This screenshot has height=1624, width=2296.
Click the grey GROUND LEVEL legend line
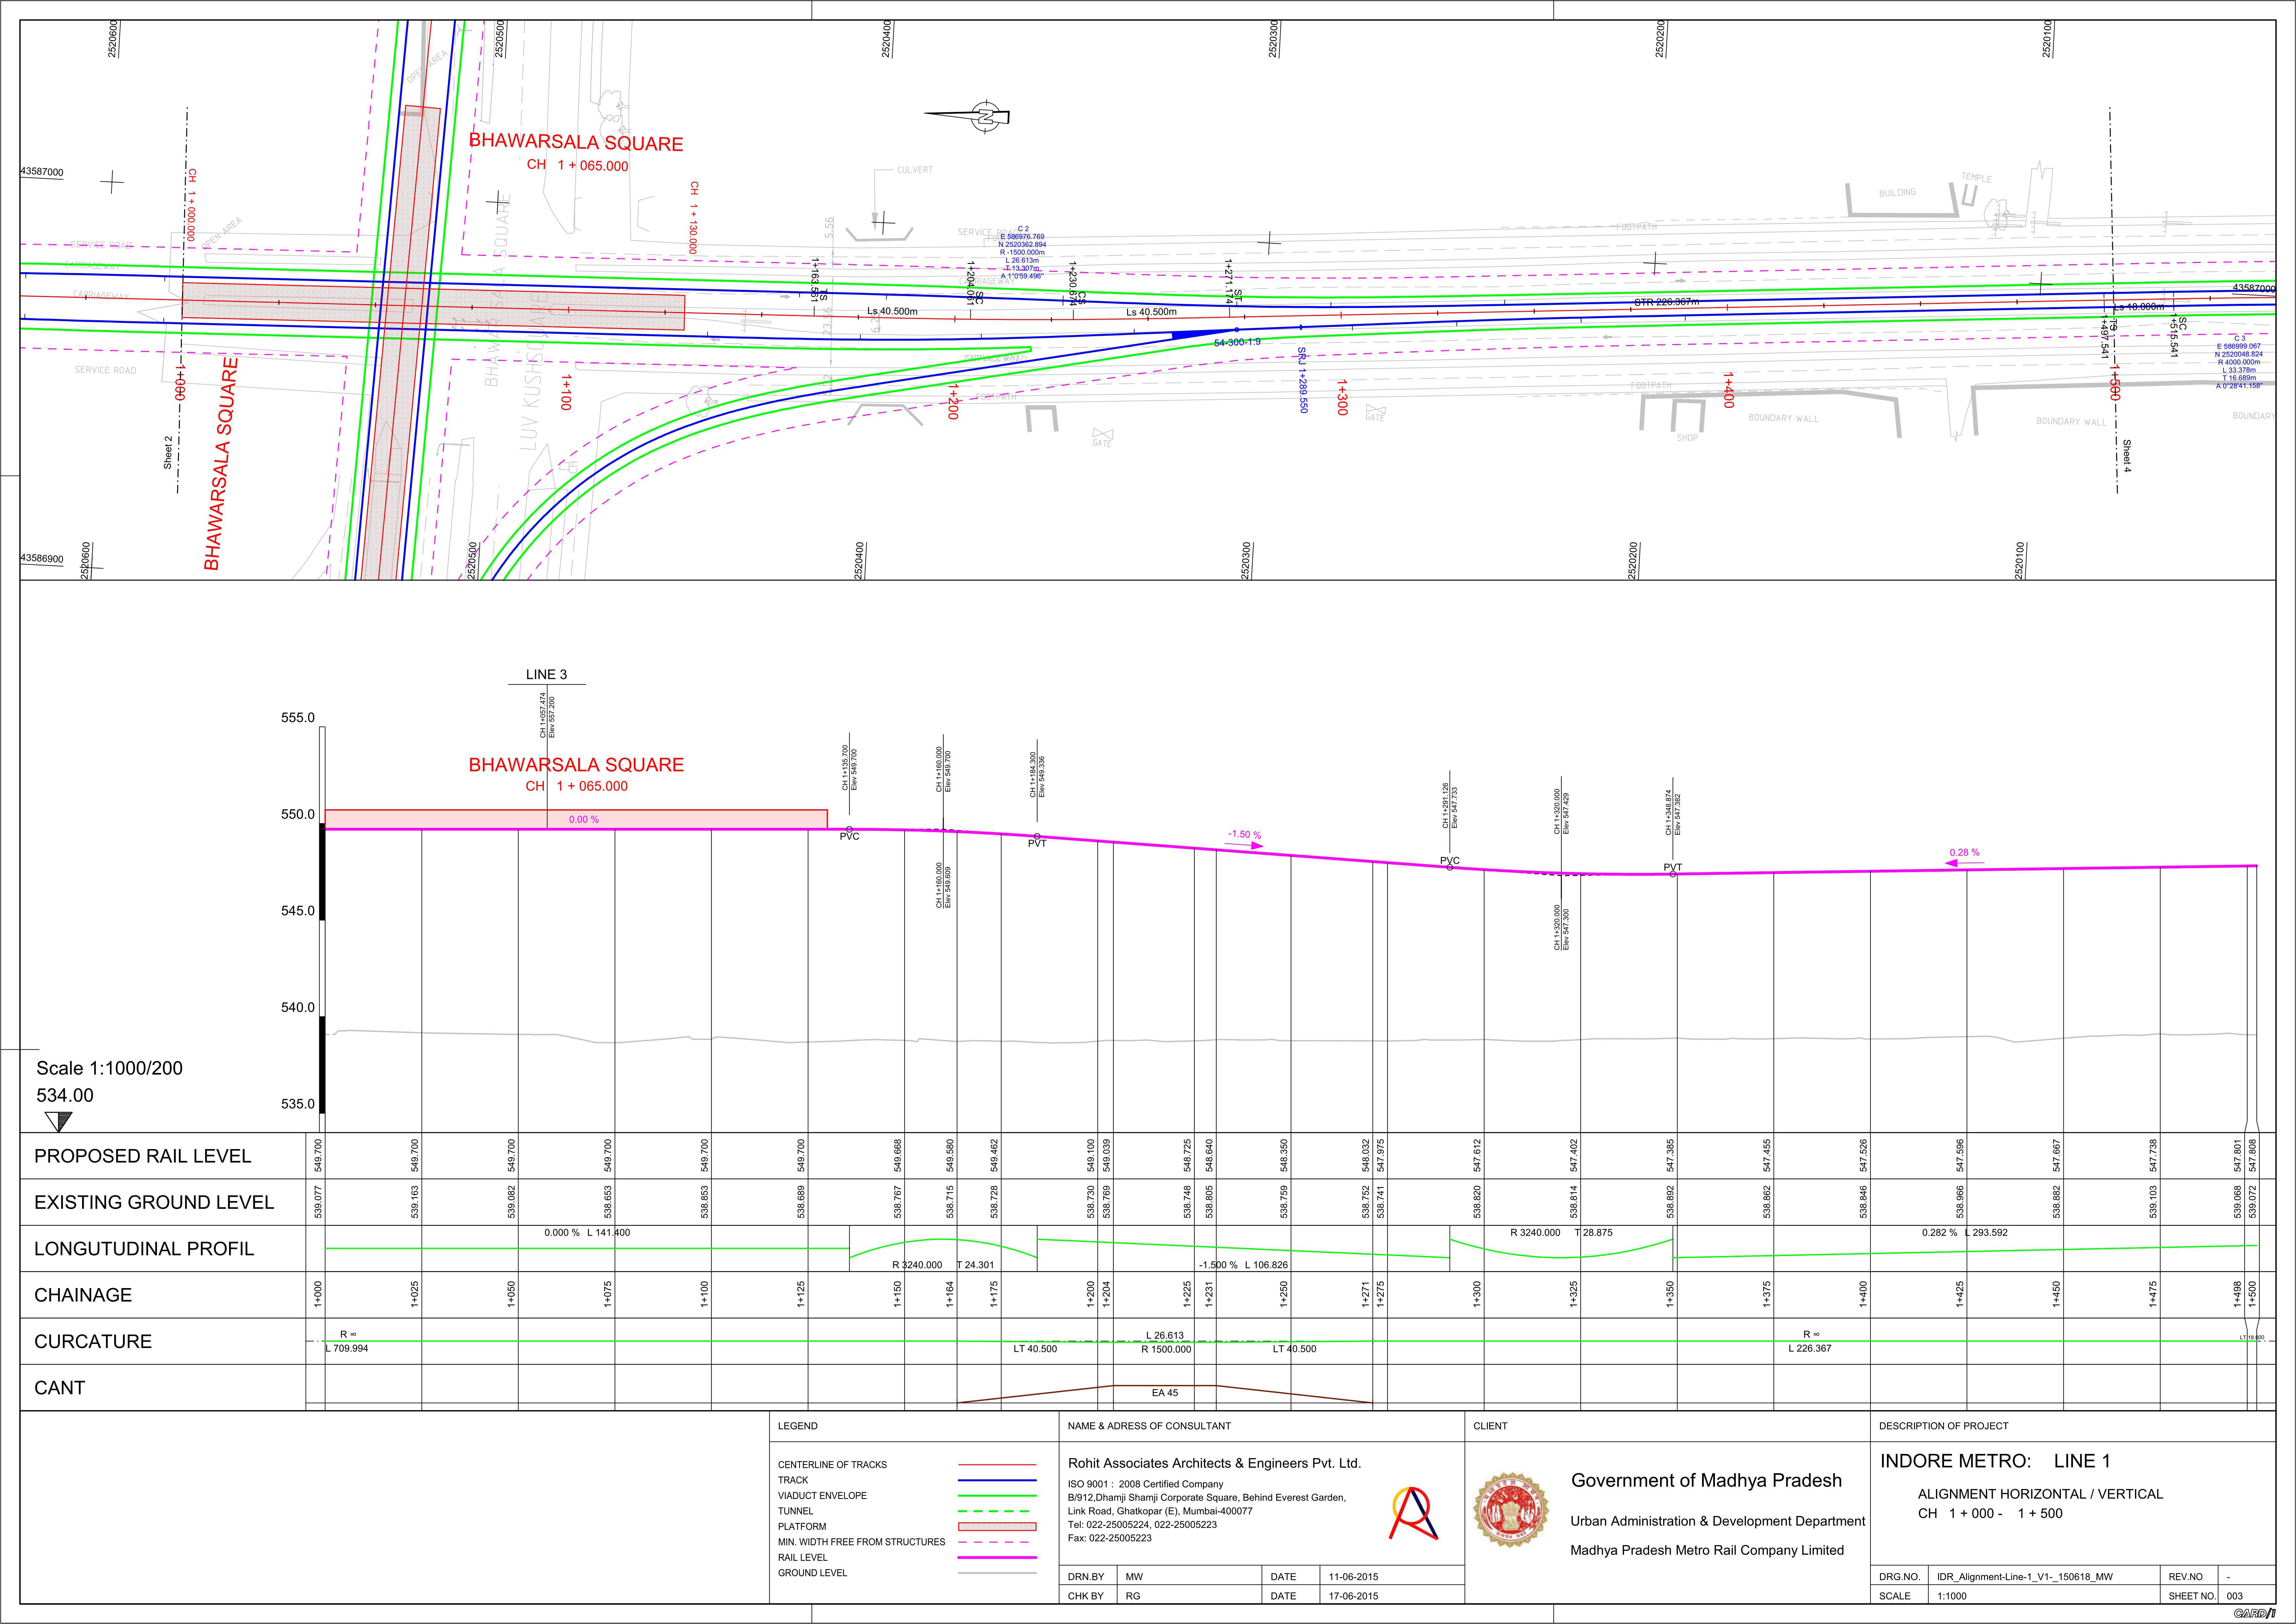tap(997, 1573)
